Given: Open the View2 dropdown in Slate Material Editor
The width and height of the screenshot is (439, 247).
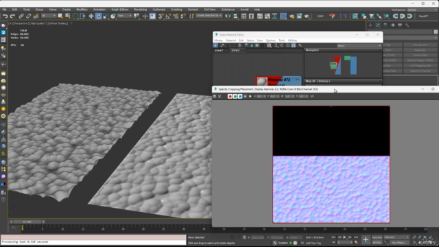Looking at the screenshot, I should tap(359, 46).
